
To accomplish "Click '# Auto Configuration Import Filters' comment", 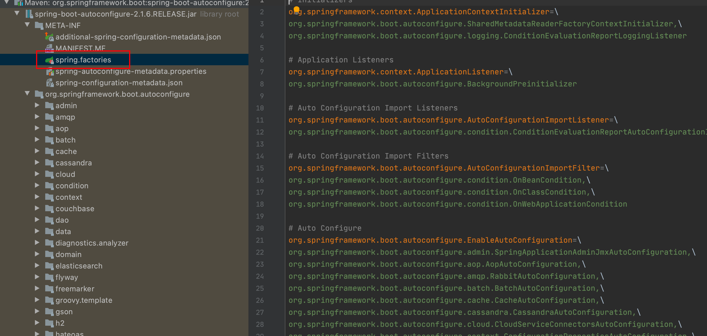I will (x=368, y=156).
